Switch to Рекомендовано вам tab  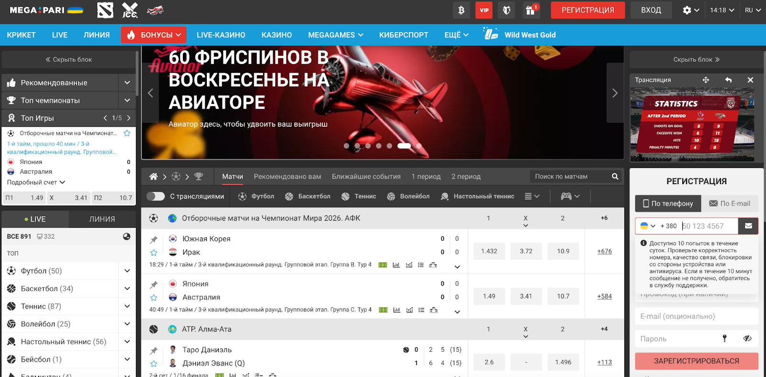click(287, 177)
